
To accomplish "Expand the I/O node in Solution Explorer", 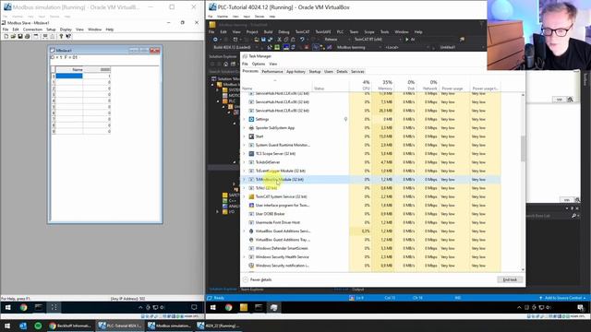I will coord(218,212).
